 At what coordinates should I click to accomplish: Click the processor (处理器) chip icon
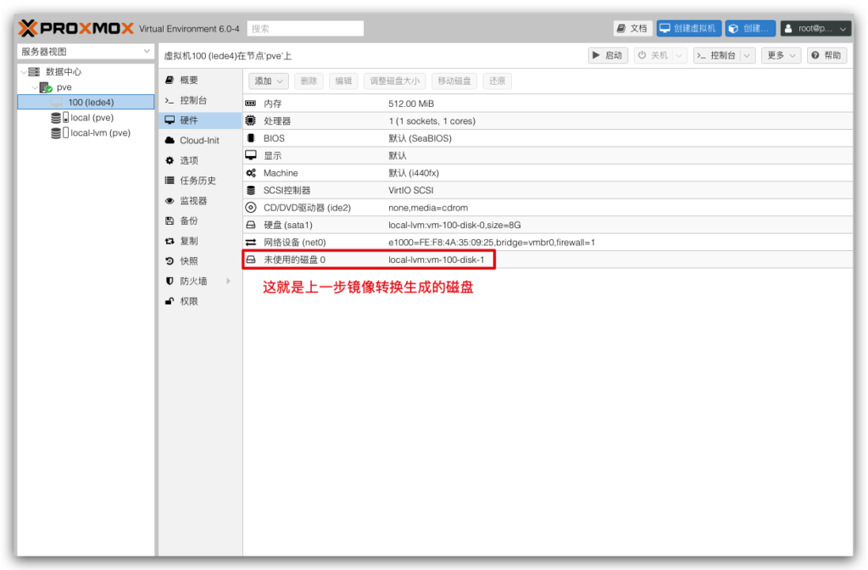pos(250,120)
